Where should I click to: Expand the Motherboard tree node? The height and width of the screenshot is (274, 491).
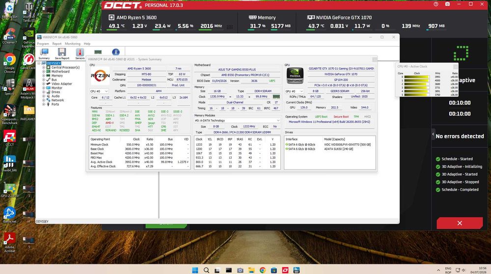click(44, 71)
